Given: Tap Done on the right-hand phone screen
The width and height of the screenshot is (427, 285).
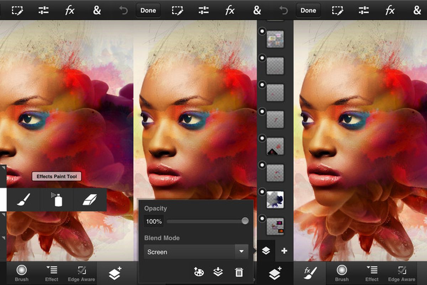Looking at the screenshot, I should [x=308, y=10].
